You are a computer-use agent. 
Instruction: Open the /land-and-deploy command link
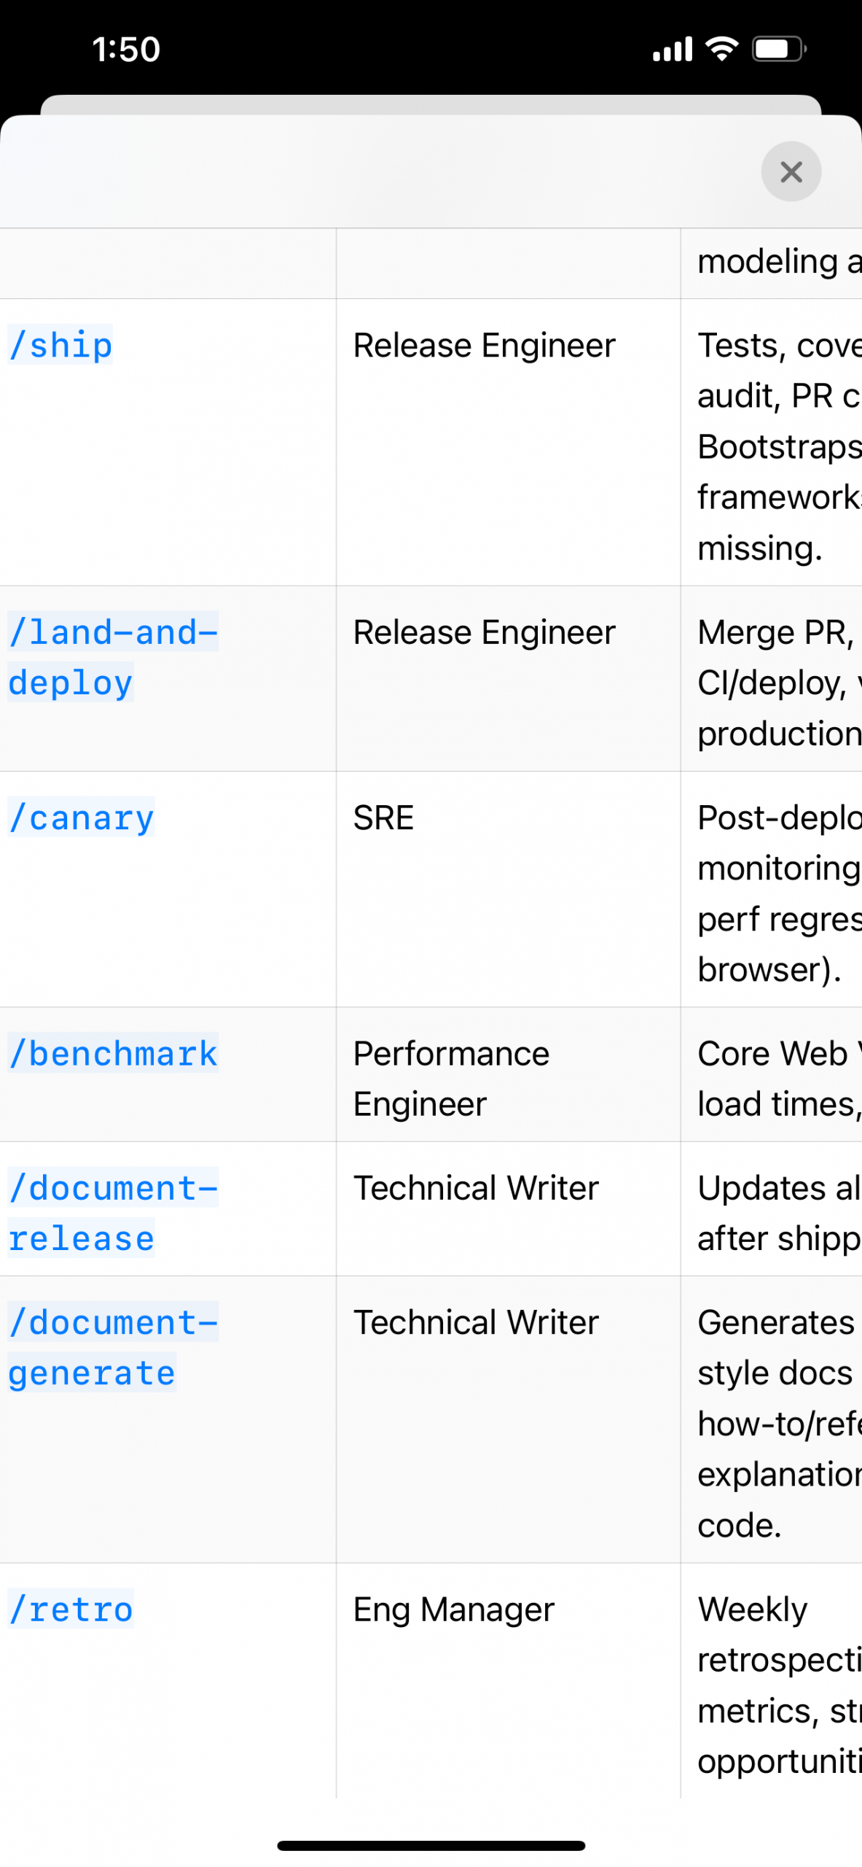pos(113,656)
